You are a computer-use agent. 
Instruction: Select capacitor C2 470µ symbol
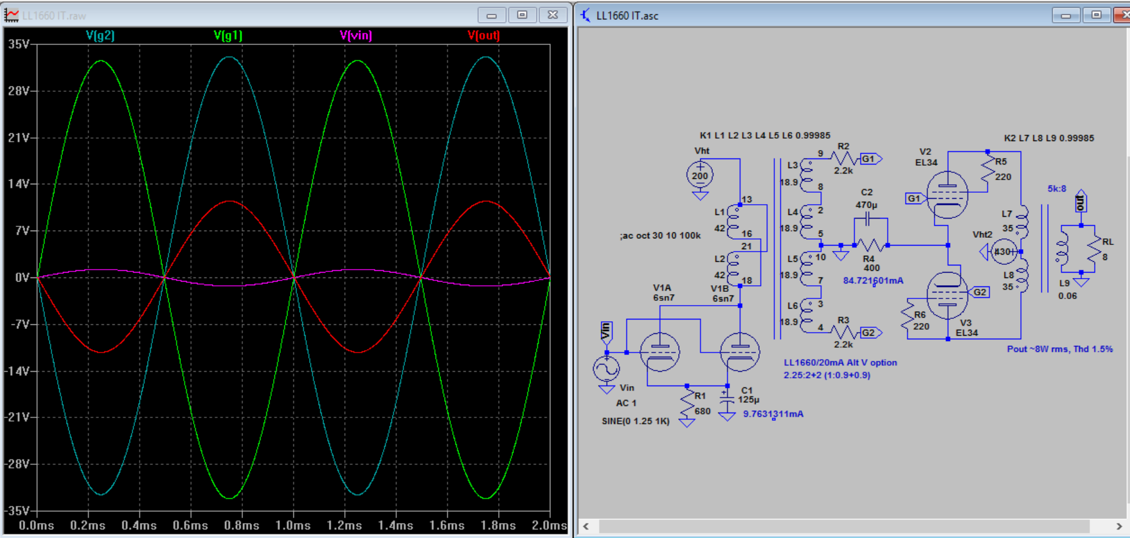pos(868,220)
